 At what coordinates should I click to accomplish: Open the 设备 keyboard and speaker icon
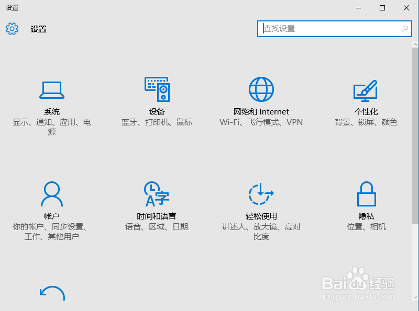tap(157, 89)
